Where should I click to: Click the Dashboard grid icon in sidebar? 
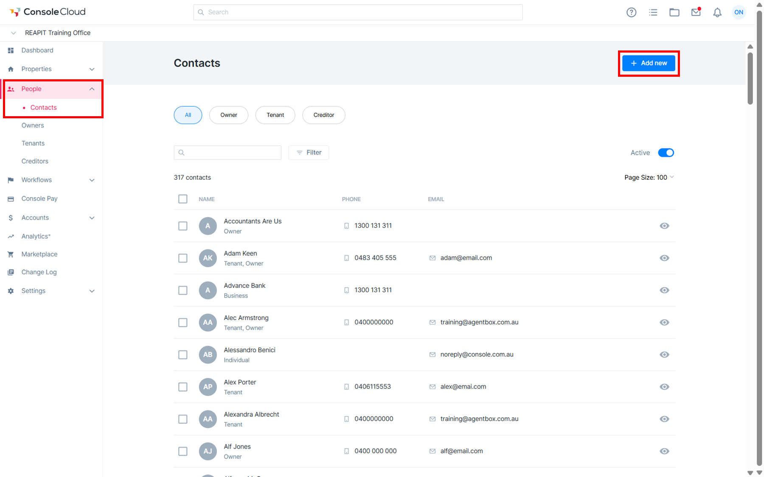11,50
